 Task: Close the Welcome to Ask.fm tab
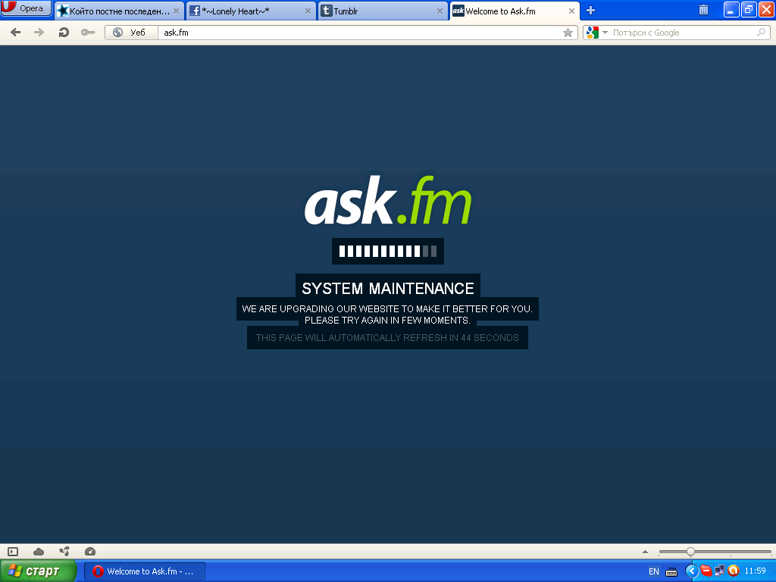pyautogui.click(x=571, y=11)
